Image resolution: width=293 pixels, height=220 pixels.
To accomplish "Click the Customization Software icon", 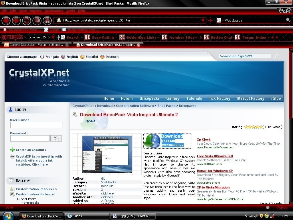I will click(x=13, y=194).
